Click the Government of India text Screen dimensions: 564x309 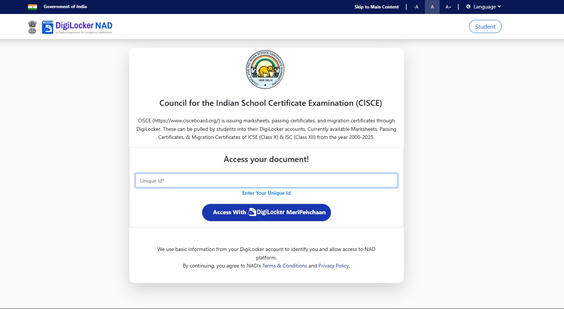point(65,7)
